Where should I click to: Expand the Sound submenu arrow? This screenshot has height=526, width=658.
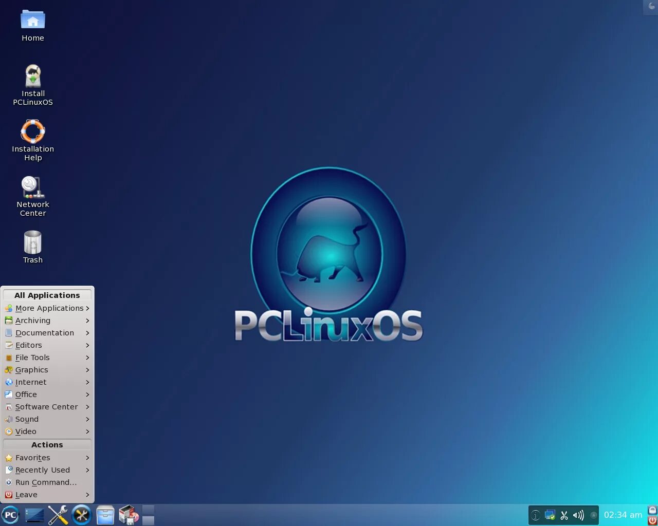click(87, 419)
